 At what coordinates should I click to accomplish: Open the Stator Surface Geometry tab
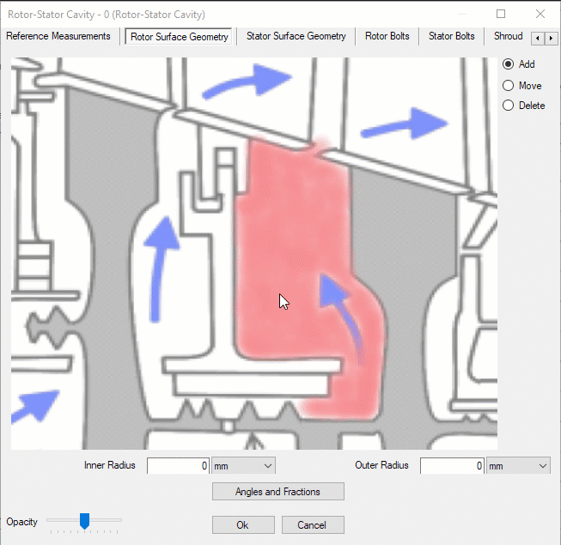[x=296, y=37]
